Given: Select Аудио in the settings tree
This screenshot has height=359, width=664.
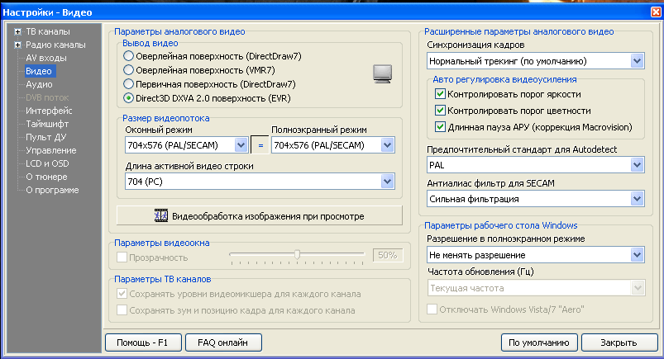Looking at the screenshot, I should tap(39, 84).
